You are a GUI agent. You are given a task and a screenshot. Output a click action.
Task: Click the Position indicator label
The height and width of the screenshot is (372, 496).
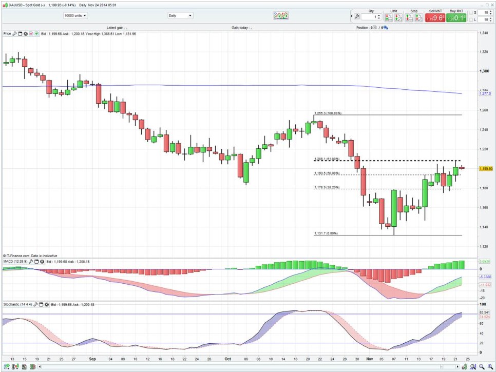point(364,27)
